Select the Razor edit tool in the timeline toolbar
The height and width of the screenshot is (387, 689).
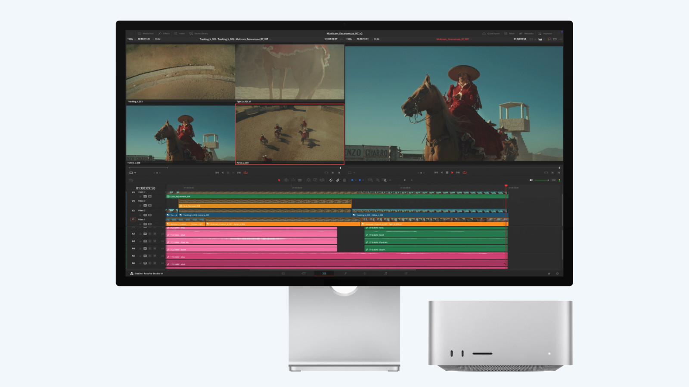pos(300,180)
